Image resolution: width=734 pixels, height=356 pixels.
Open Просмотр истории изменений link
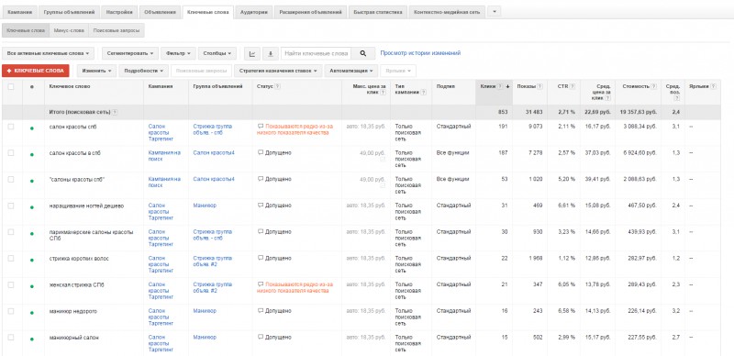click(x=420, y=53)
